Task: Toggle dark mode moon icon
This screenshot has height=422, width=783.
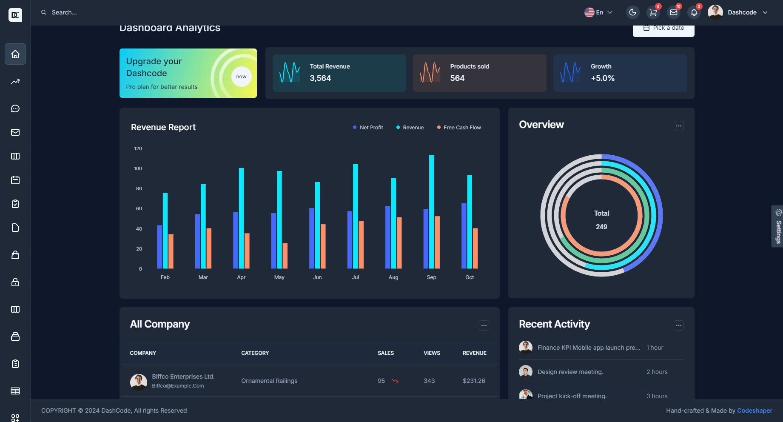Action: pos(633,12)
